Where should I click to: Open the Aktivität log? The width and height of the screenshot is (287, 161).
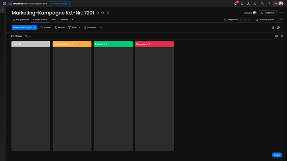[250, 13]
